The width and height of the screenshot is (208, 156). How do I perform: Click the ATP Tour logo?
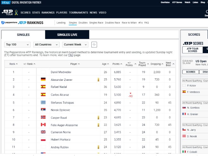7,12
